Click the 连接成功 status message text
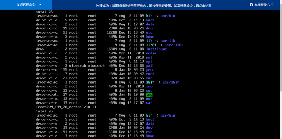 tap(154, 6)
